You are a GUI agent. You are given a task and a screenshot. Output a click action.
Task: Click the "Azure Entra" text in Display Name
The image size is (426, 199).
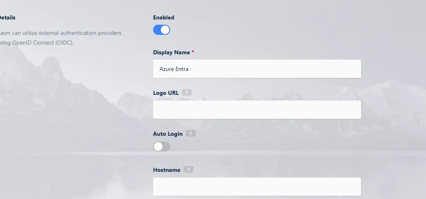[174, 69]
